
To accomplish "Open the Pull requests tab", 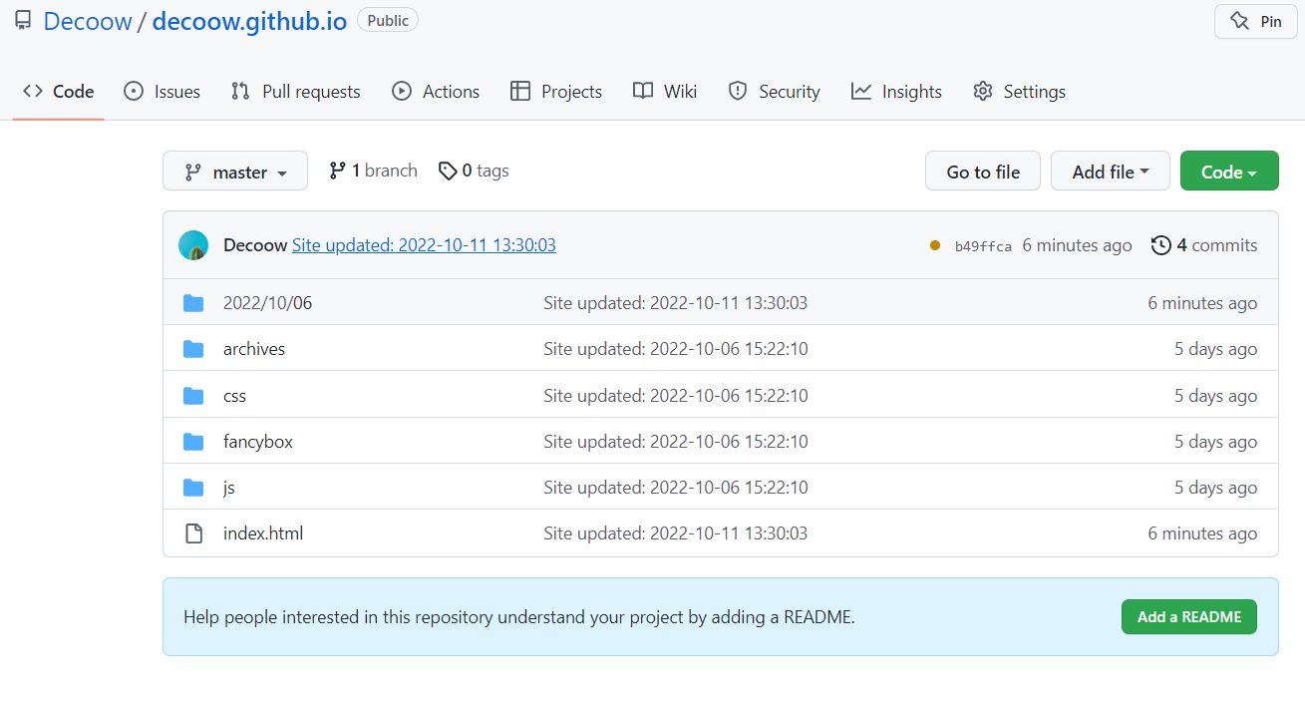I will tap(295, 92).
